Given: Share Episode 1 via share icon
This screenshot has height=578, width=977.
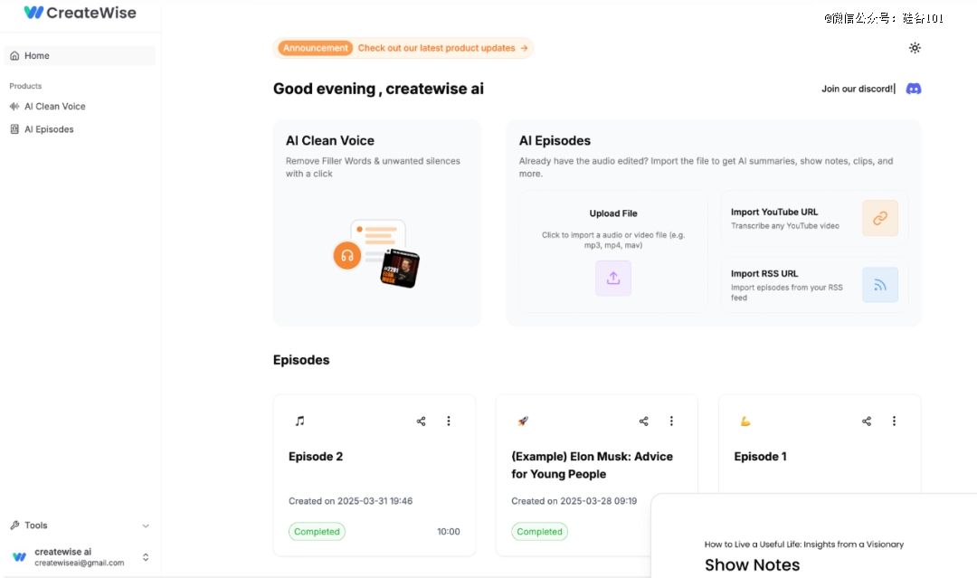Looking at the screenshot, I should click(867, 421).
